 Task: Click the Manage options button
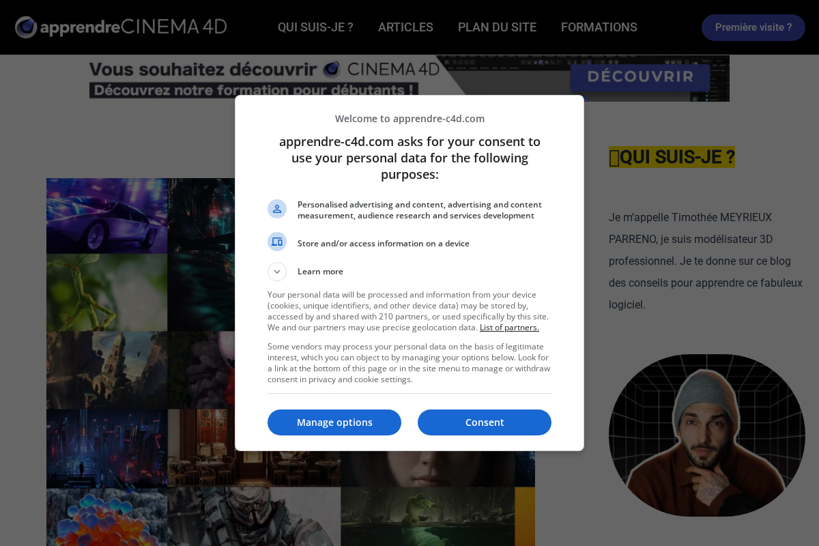coord(334,422)
